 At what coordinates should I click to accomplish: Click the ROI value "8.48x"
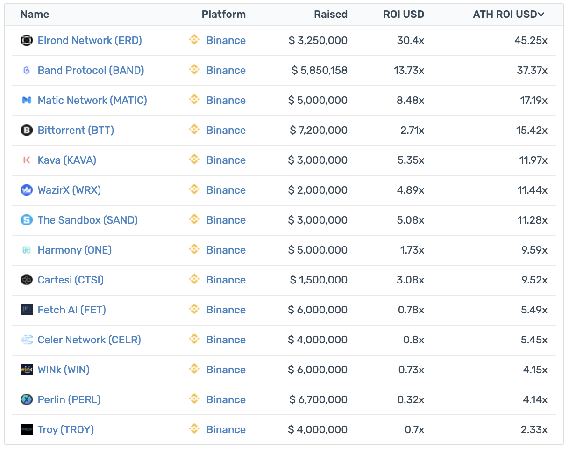411,100
